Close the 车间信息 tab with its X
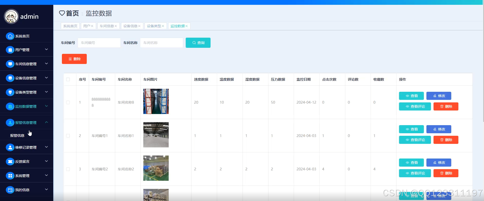The width and height of the screenshot is (484, 201). click(116, 26)
